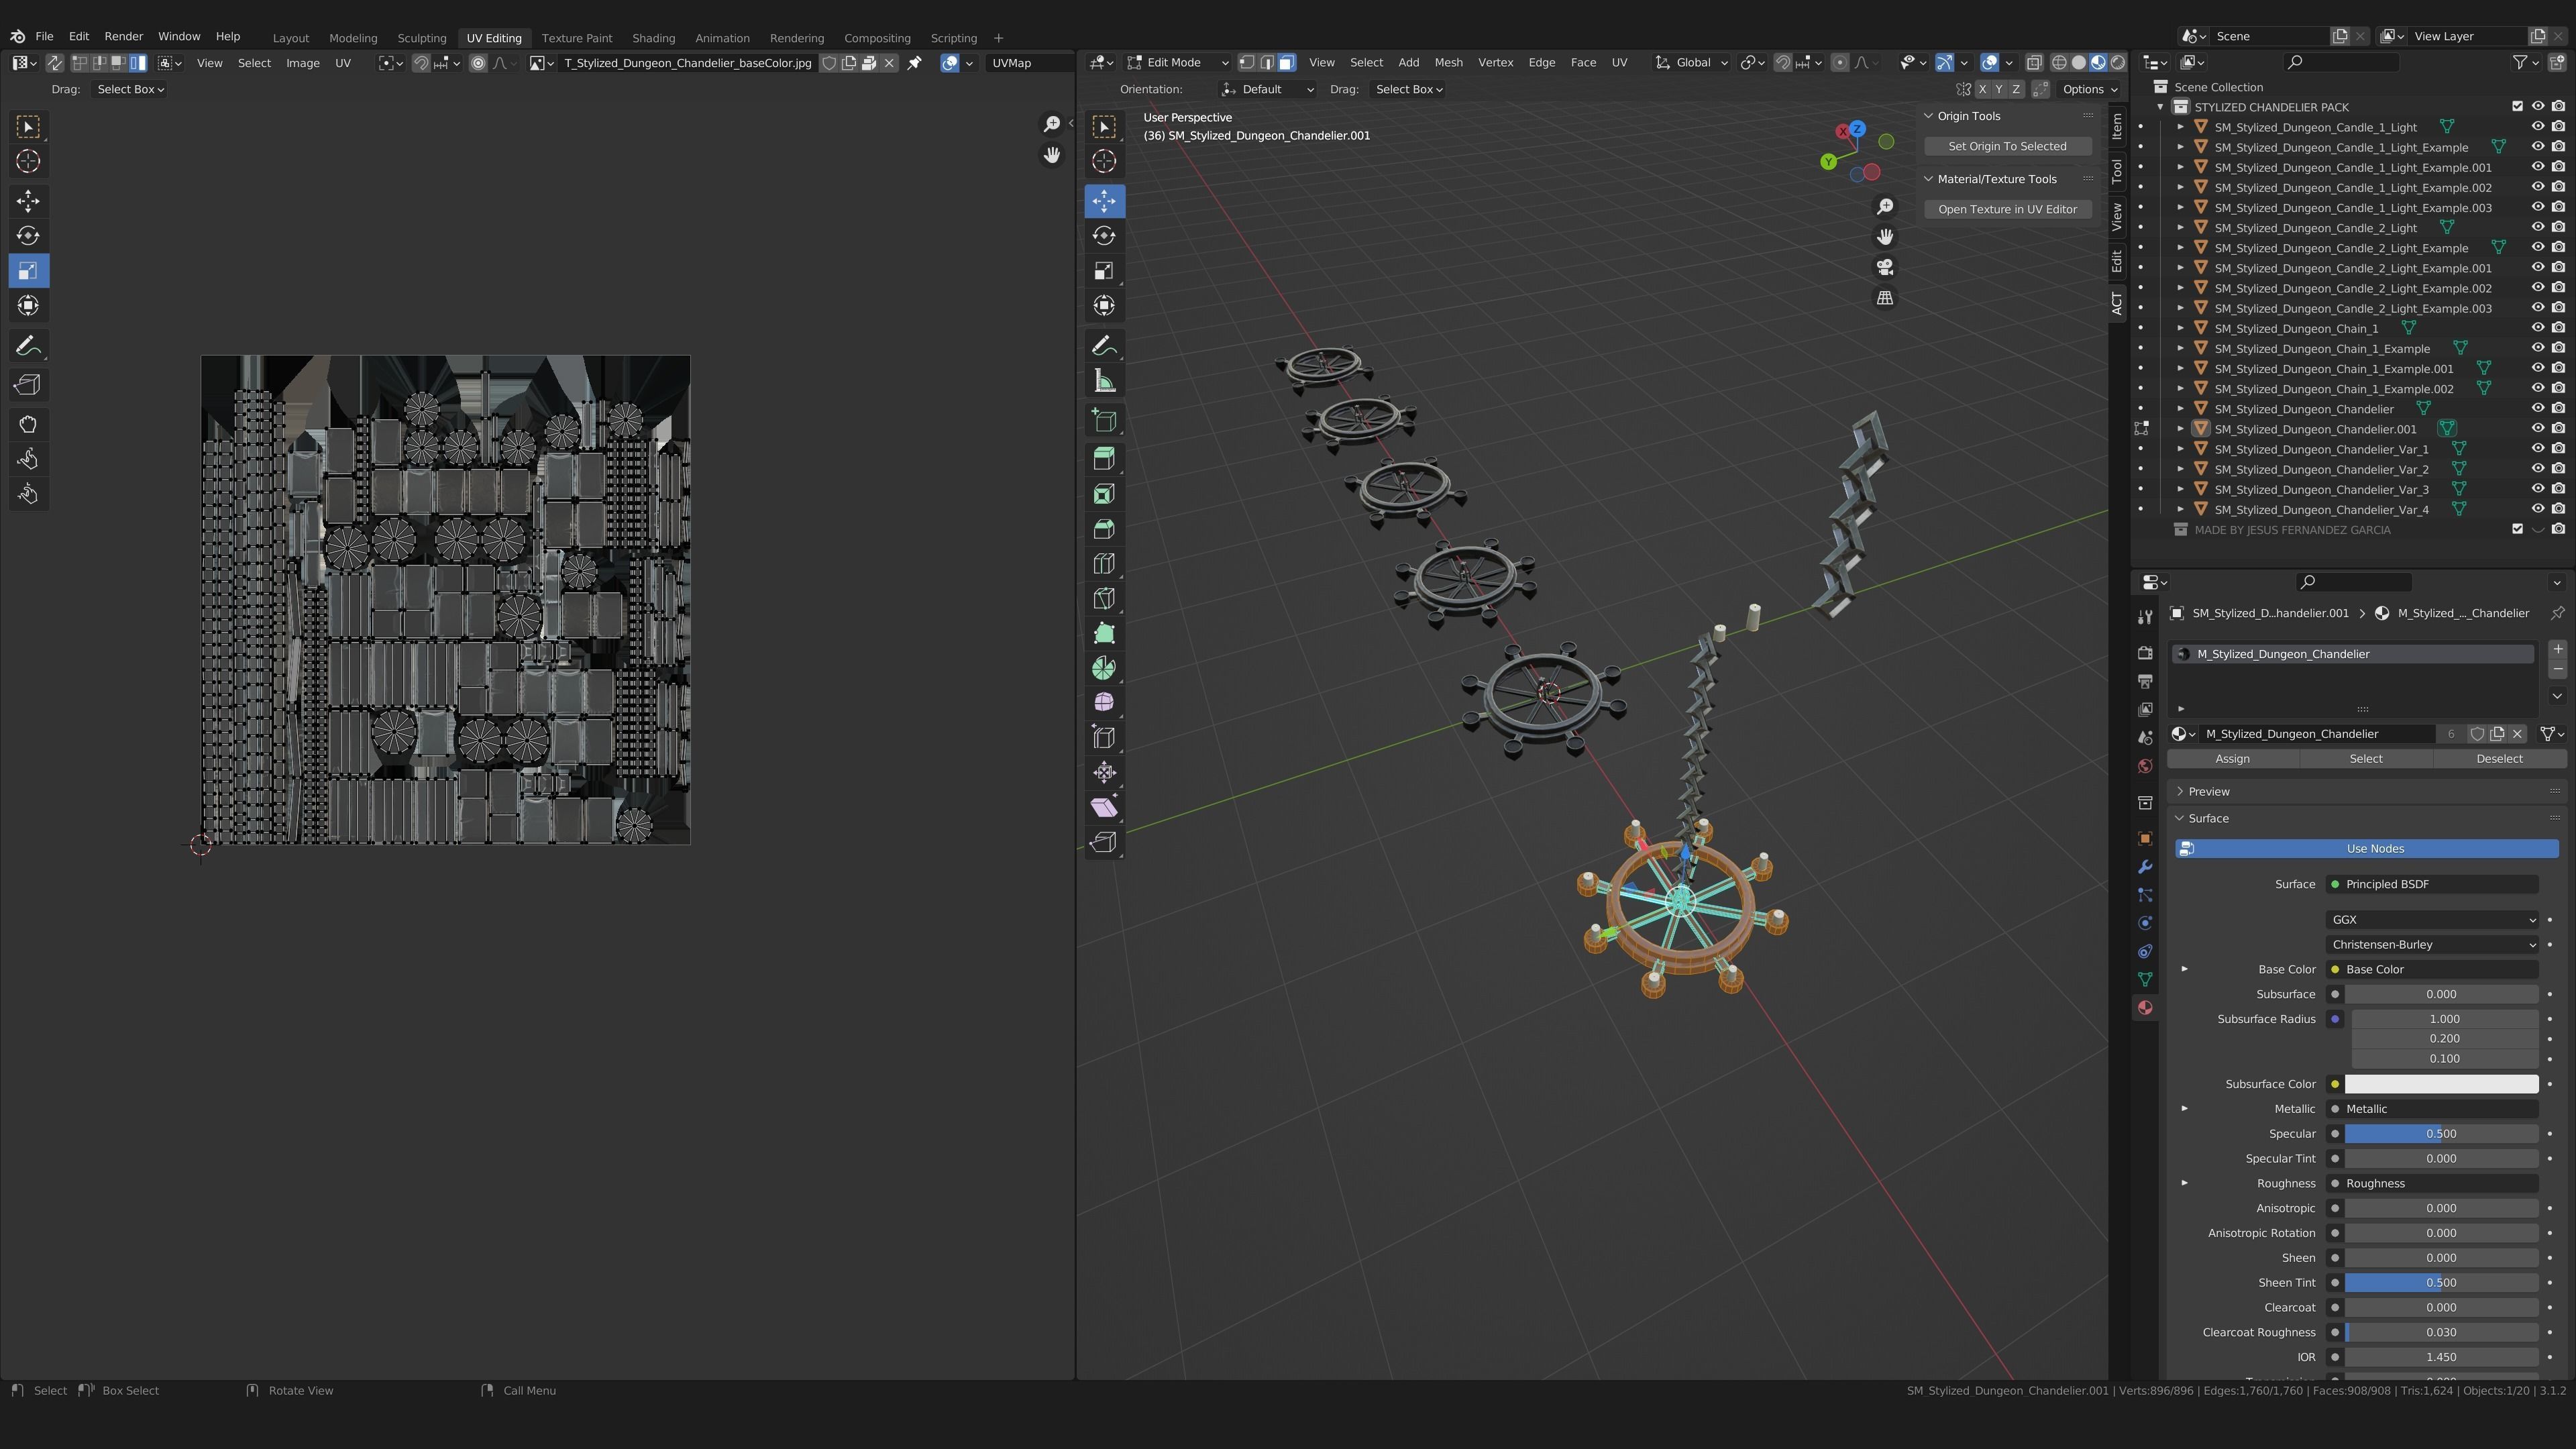The width and height of the screenshot is (2576, 1449).
Task: Hide SM_Stylized_Dungeon_Chain_1 with eye icon
Action: click(2537, 328)
